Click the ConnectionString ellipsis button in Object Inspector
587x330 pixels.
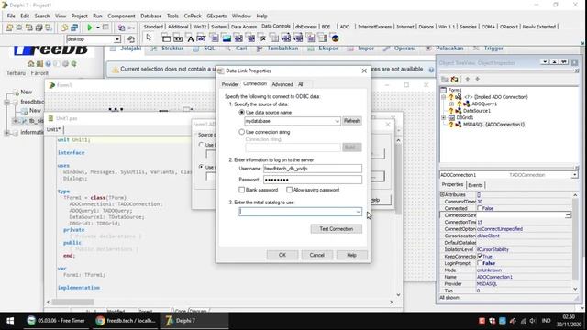pyautogui.click(x=568, y=215)
